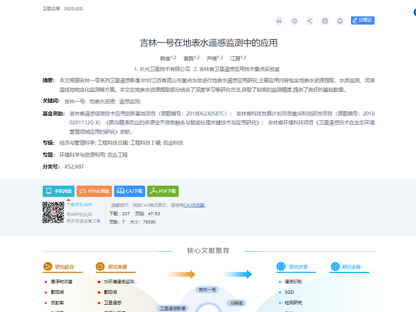Viewport: 416px width, 312px height.
Task: Open the share icon options
Action: (x=309, y=21)
